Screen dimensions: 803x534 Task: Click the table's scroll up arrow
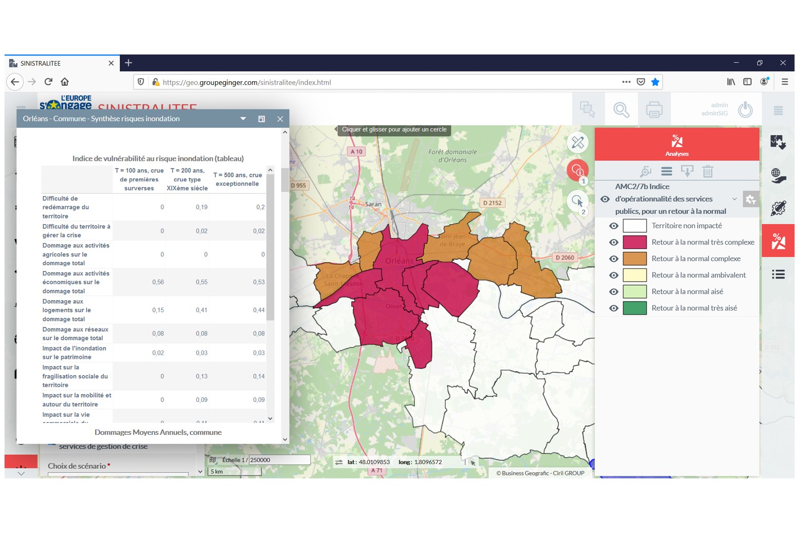click(x=270, y=170)
